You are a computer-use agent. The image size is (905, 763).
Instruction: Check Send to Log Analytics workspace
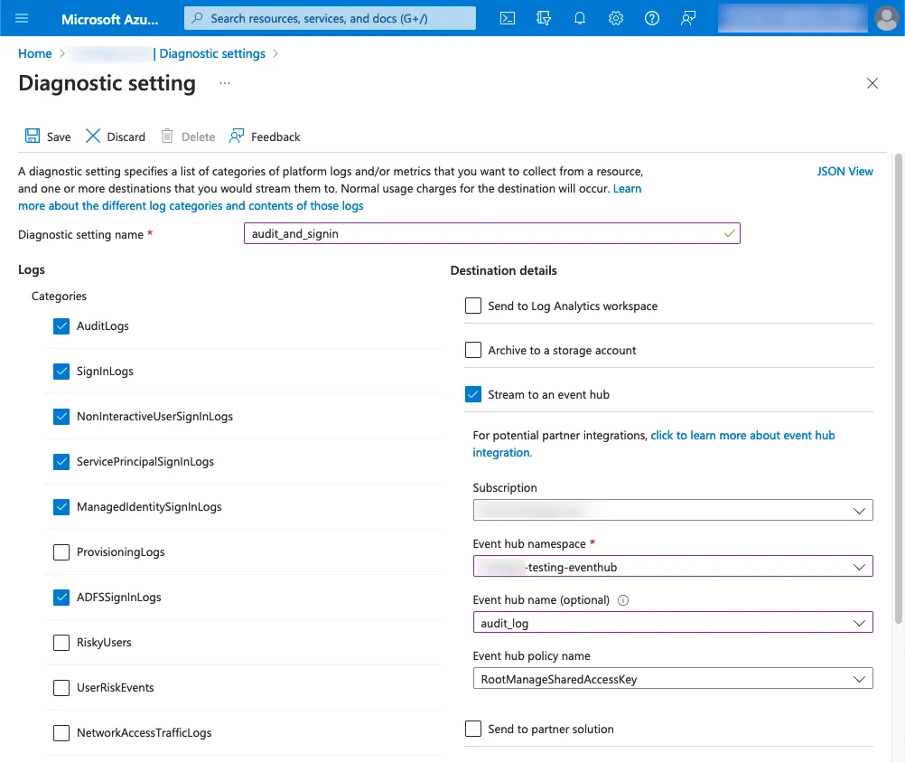point(472,306)
